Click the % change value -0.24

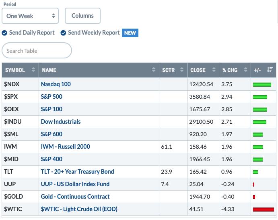(228, 184)
